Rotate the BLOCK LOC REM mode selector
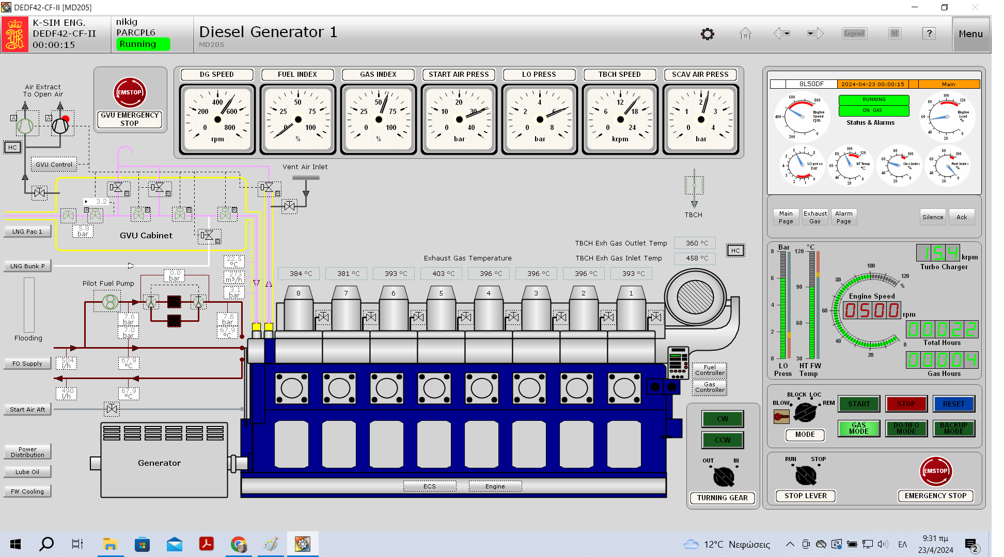The width and height of the screenshot is (1004, 557). pos(805,412)
